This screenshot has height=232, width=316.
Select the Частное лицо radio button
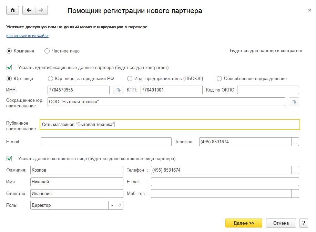[47, 51]
